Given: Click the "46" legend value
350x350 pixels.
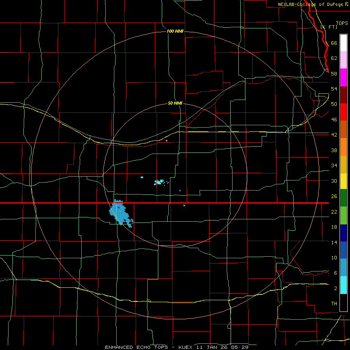Looking at the screenshot, I should coord(334,120).
